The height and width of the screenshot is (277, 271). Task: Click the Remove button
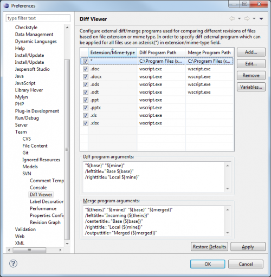(x=251, y=75)
